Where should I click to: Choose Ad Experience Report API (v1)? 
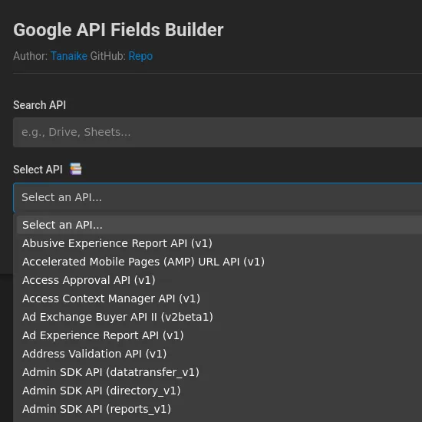tap(219, 335)
